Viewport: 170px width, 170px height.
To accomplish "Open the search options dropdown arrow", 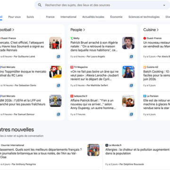I will [164, 5].
